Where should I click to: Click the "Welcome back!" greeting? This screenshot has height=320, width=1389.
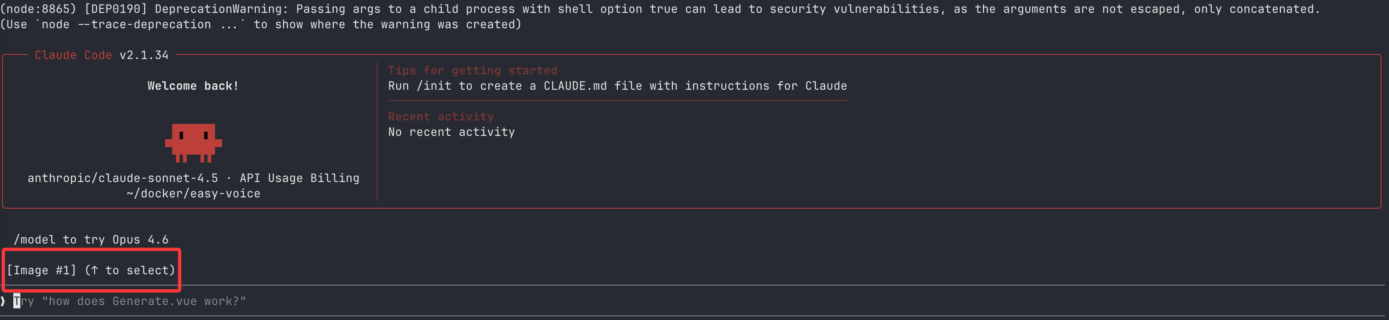pyautogui.click(x=193, y=86)
